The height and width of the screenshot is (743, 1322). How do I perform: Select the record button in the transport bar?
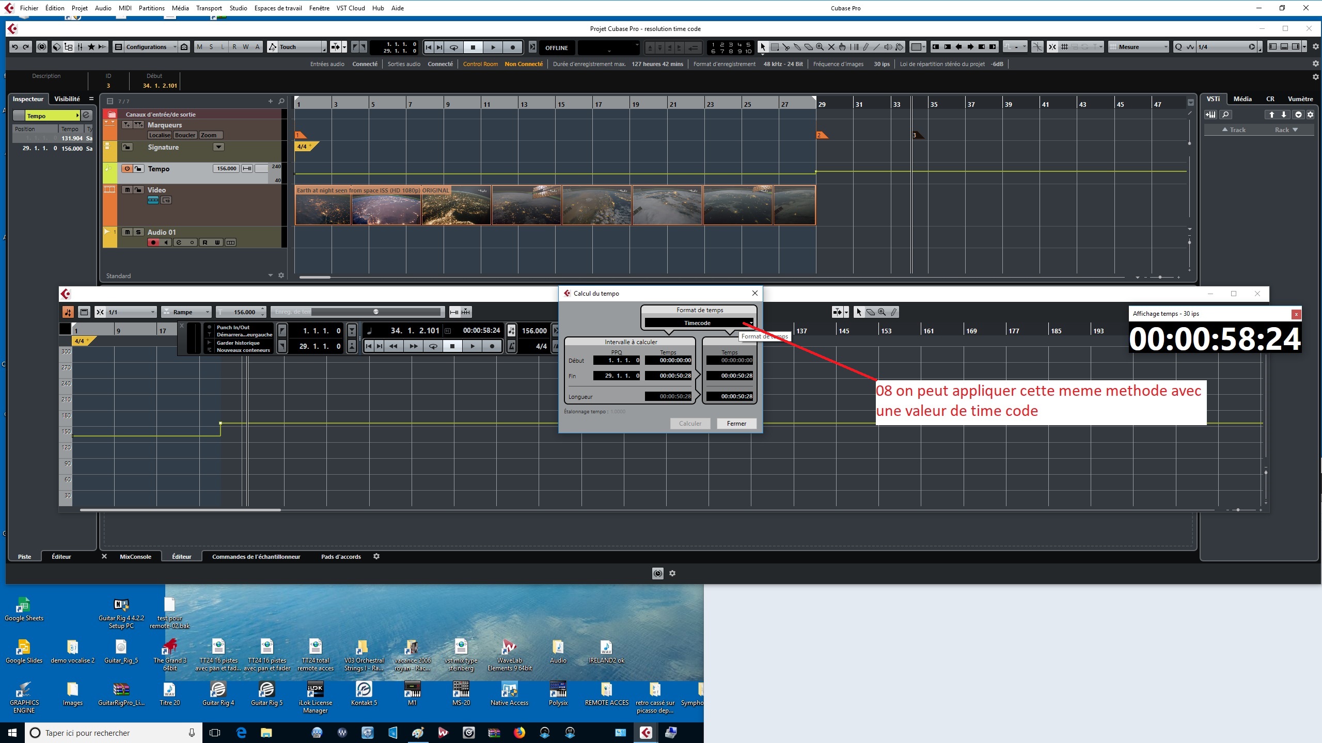coord(512,47)
